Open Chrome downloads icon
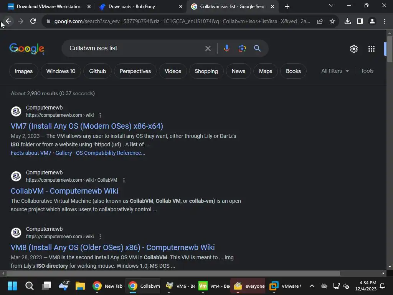 click(348, 22)
